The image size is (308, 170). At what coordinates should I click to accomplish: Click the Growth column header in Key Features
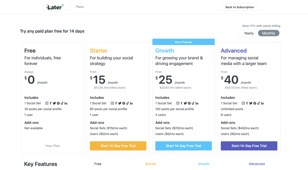click(x=204, y=164)
